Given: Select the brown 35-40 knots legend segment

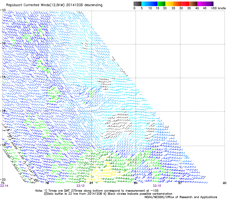Looking at the screenshot, I should (x=193, y=4).
